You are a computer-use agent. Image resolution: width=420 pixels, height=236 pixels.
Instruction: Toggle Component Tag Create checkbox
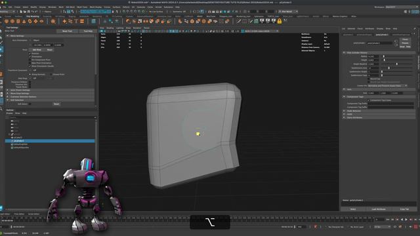click(x=369, y=100)
